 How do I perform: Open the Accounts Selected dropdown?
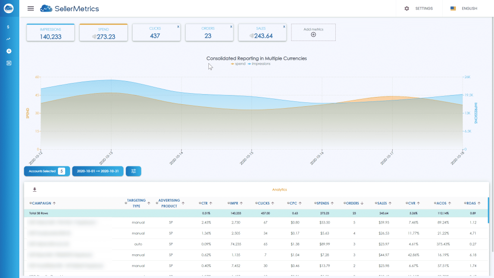[x=47, y=171]
